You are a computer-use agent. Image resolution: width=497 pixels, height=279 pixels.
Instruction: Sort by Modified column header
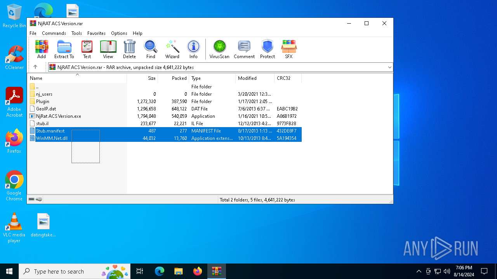pyautogui.click(x=255, y=78)
